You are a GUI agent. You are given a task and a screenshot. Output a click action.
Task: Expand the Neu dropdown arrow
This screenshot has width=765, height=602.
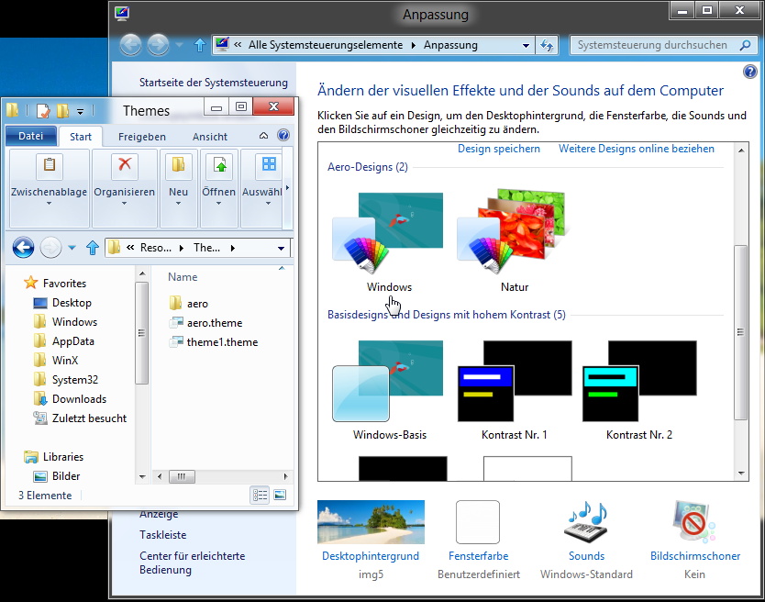(x=178, y=204)
